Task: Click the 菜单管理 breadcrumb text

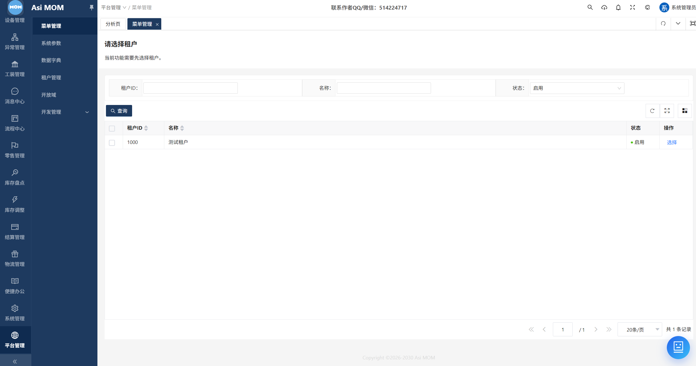Action: (142, 8)
